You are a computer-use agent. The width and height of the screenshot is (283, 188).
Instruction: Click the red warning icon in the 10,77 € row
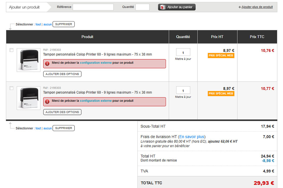coord(47,102)
